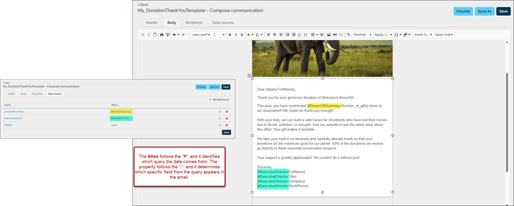Click the Find binoculars icon

pos(161,34)
